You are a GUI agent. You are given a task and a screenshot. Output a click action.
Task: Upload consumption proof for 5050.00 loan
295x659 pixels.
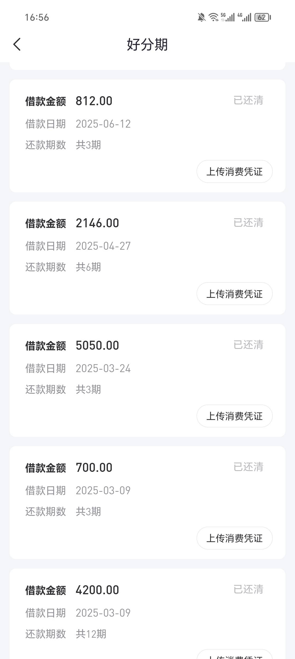click(x=234, y=416)
